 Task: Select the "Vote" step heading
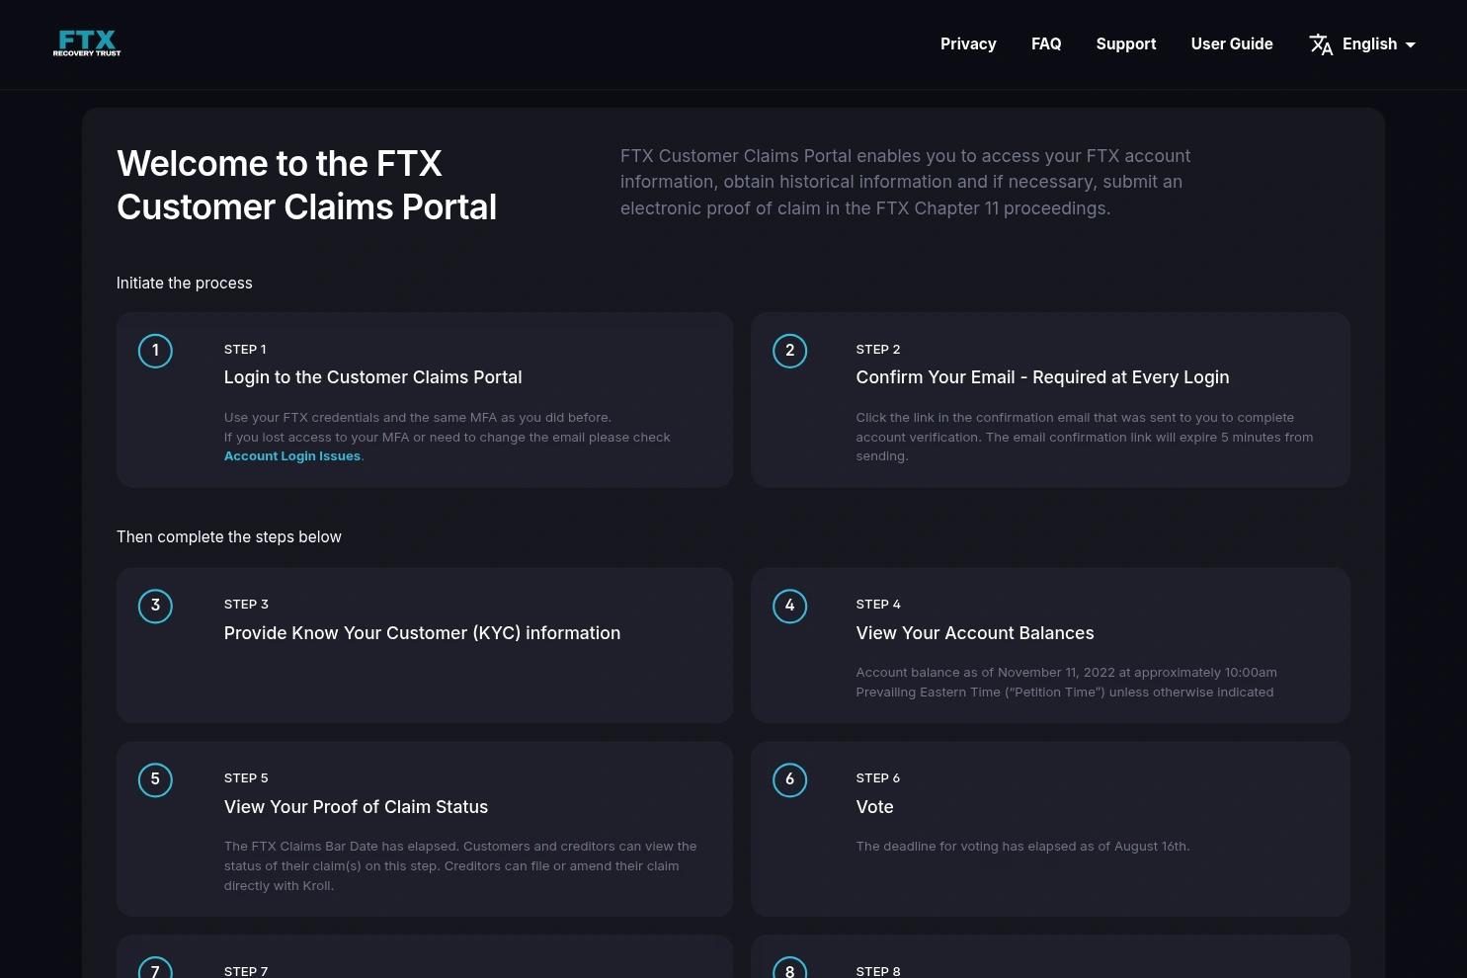(874, 807)
